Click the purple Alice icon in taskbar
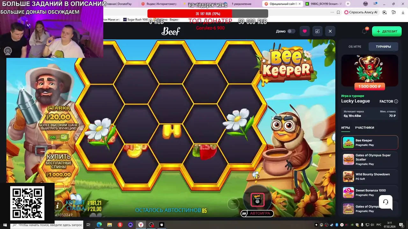The height and width of the screenshot is (229, 408). 130,225
